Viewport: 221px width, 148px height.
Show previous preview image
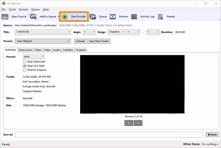click(129, 123)
